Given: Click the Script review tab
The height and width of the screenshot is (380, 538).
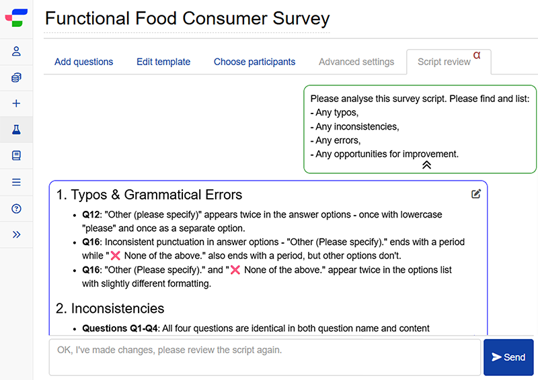Looking at the screenshot, I should pos(444,62).
